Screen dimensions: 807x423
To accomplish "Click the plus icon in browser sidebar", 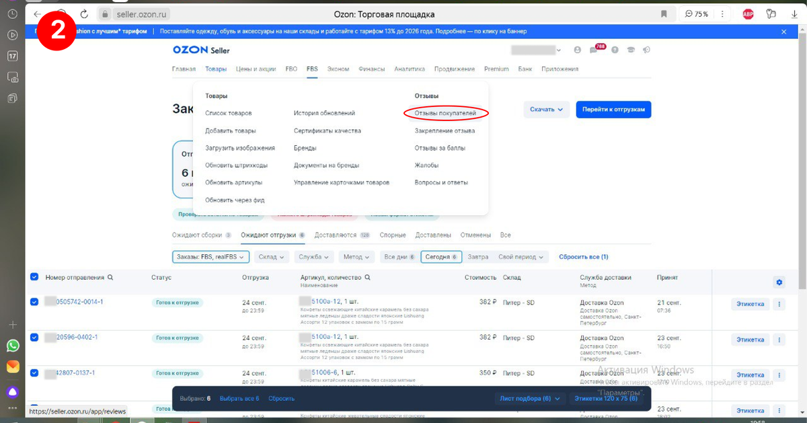I will pyautogui.click(x=13, y=325).
